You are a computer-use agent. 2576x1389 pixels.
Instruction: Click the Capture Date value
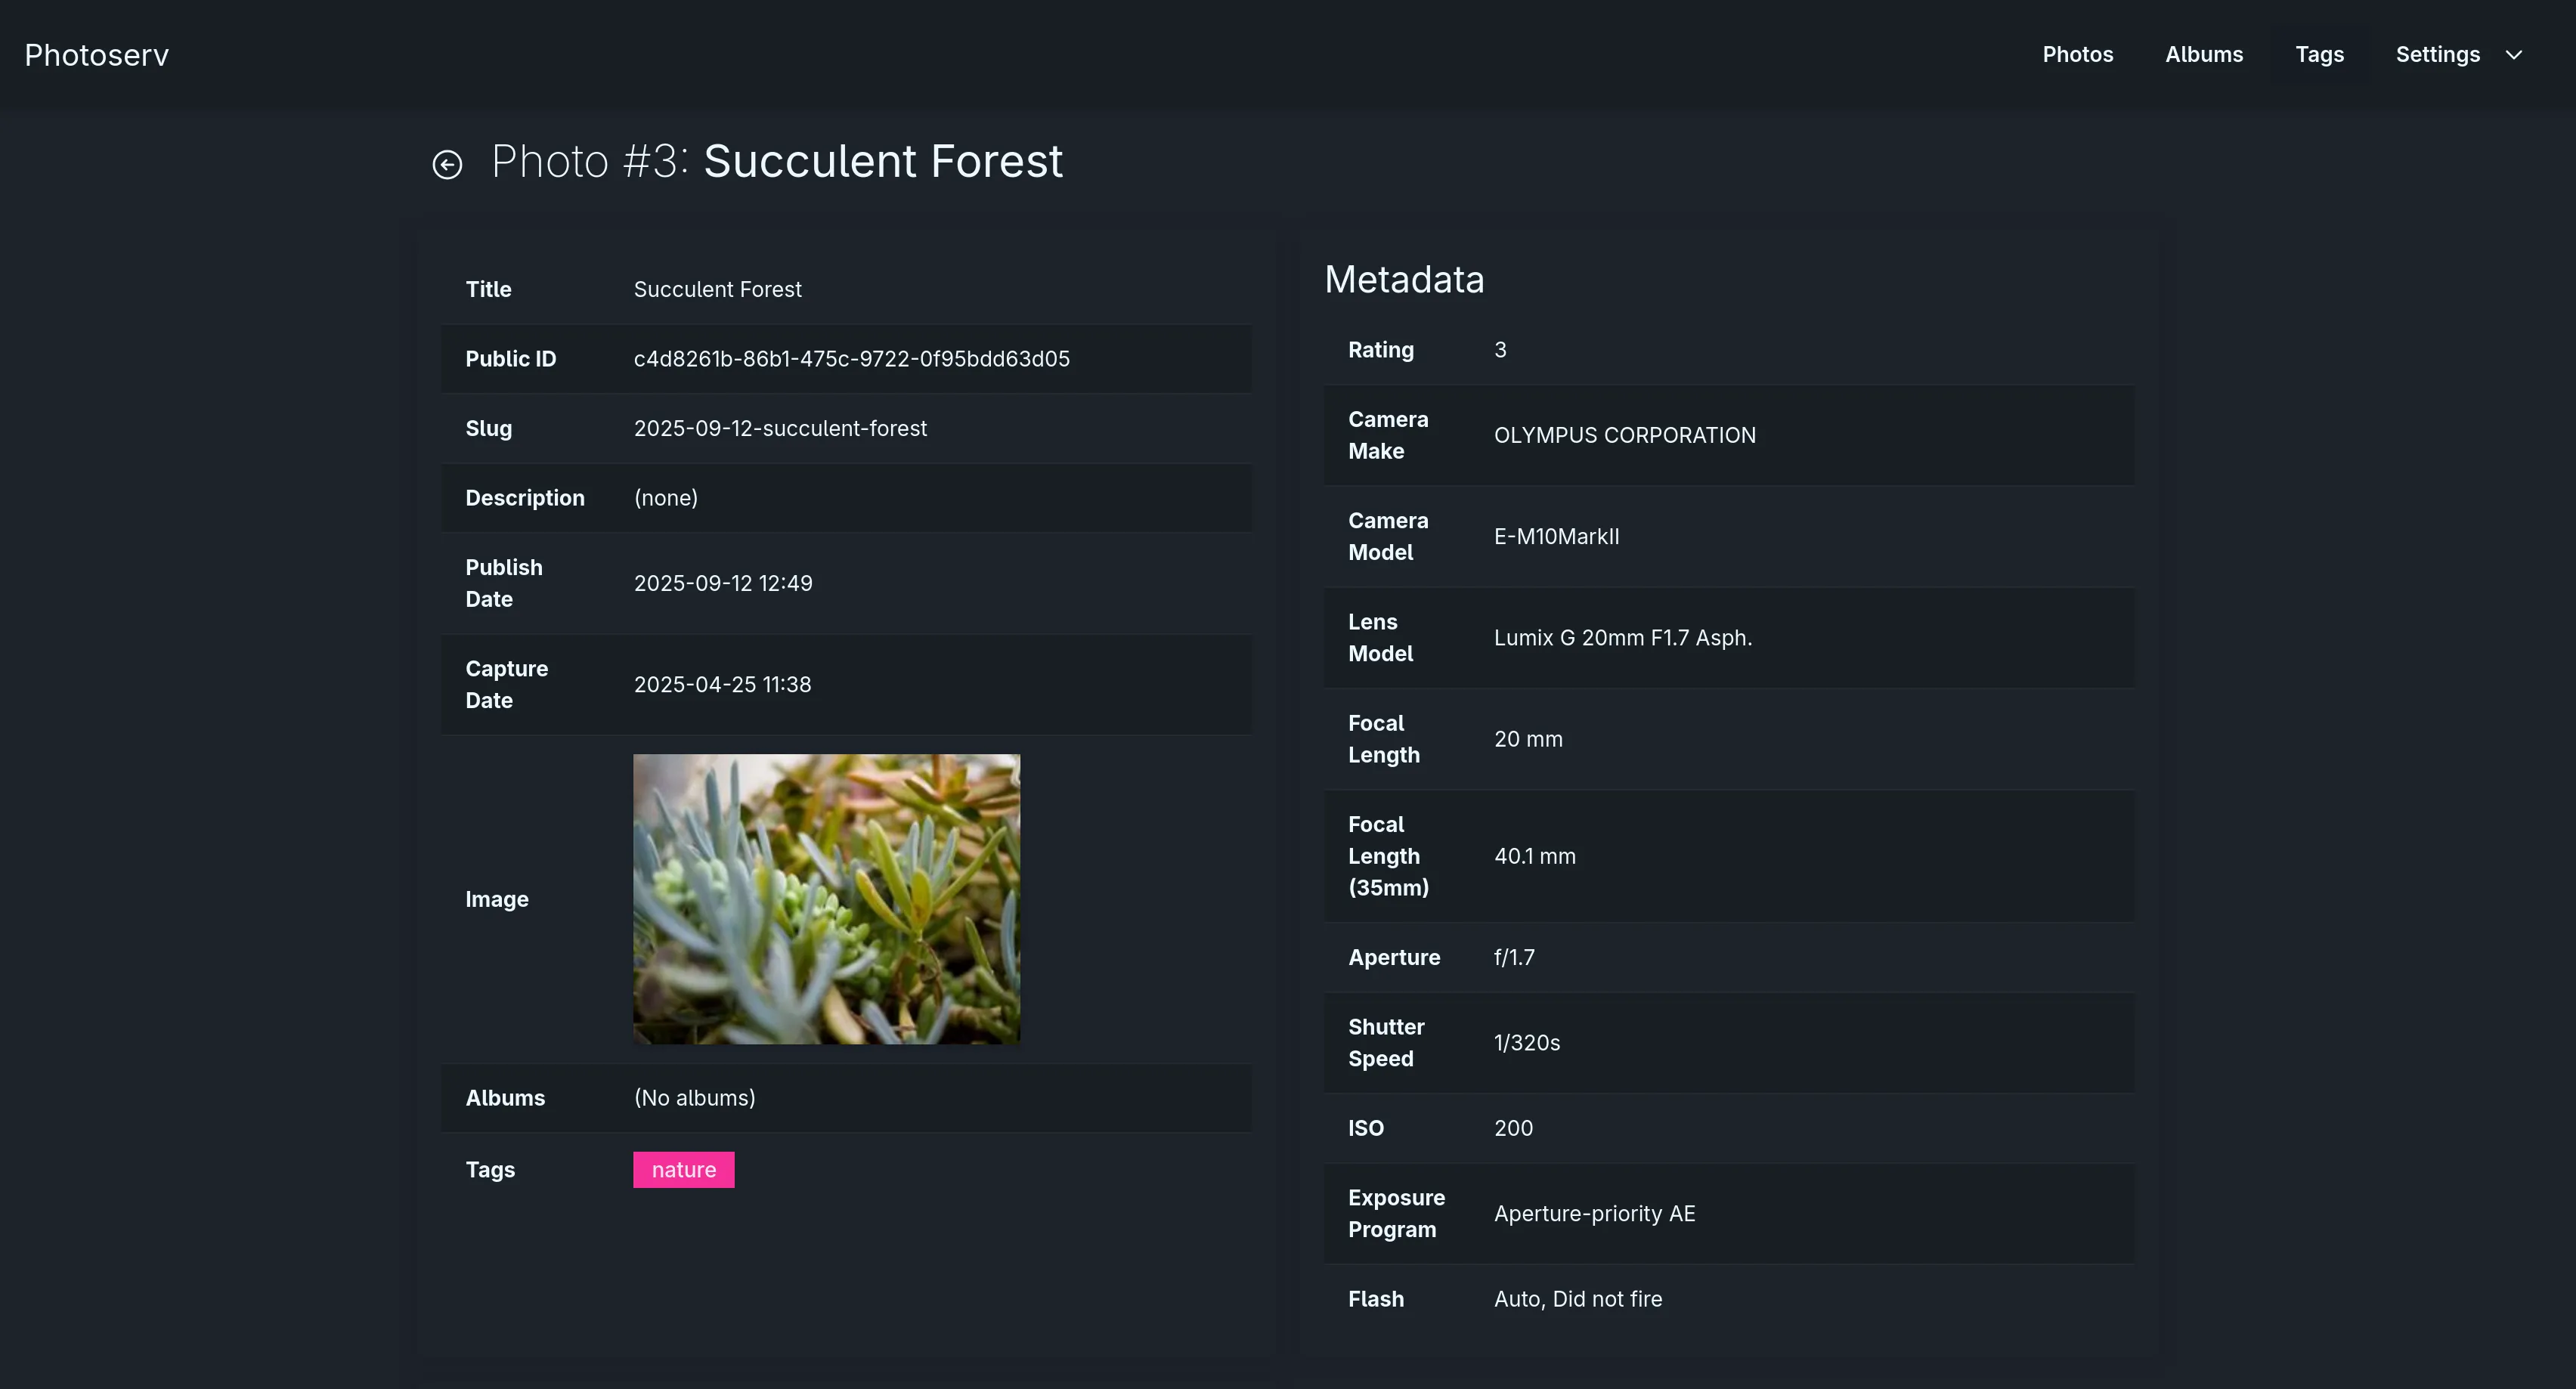tap(722, 684)
